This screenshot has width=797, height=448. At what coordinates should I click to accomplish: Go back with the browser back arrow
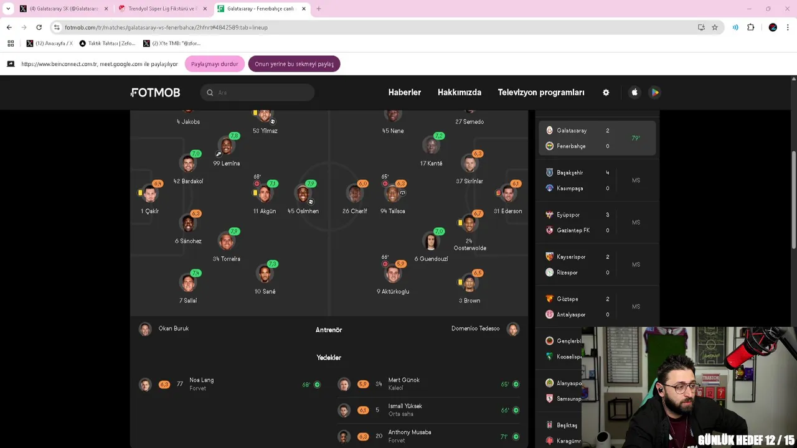pyautogui.click(x=9, y=27)
